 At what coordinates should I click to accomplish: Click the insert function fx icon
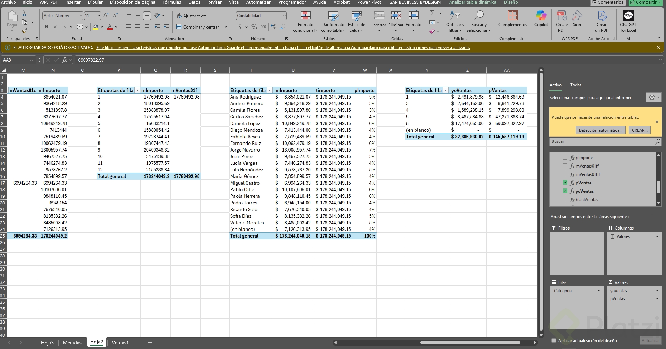coord(64,60)
